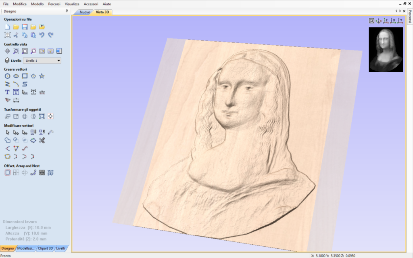Click the Mona Lisa grayscale thumbnail
Screen dimensions: 413x258
pos(386,50)
